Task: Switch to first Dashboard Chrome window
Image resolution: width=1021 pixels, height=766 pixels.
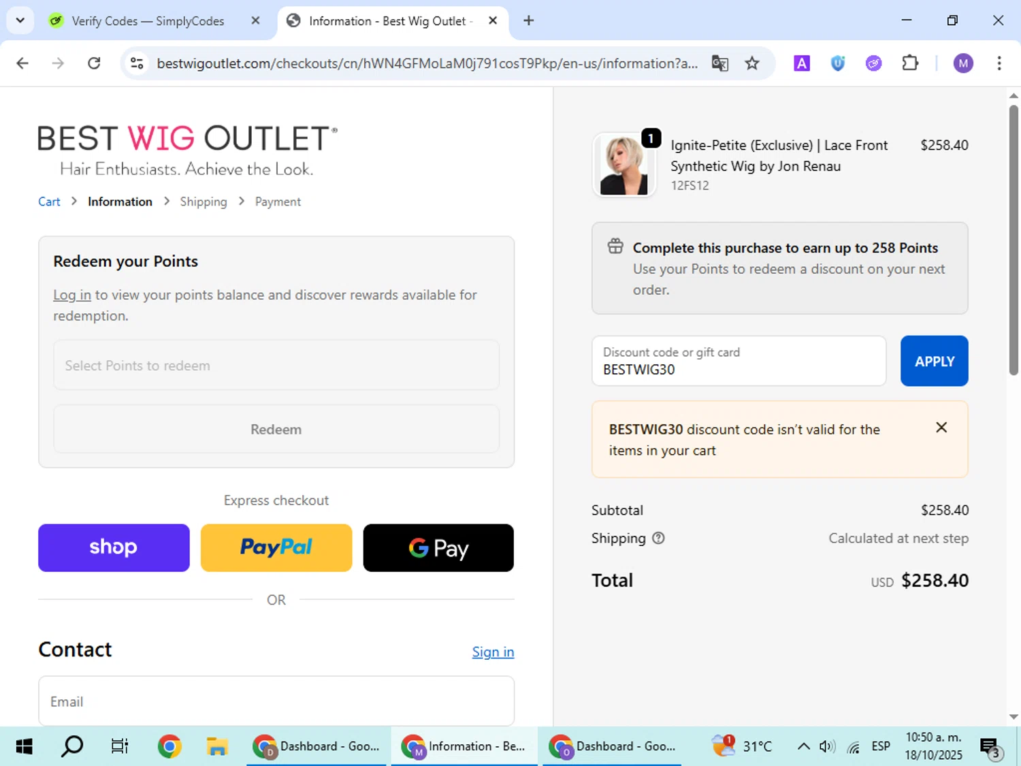Action: click(x=317, y=746)
